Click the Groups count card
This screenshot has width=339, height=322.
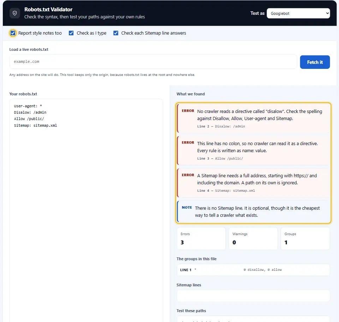[x=305, y=238]
